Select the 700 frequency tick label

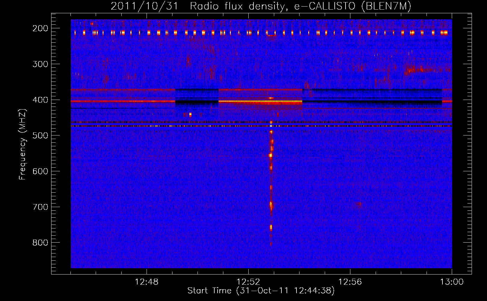(x=40, y=207)
